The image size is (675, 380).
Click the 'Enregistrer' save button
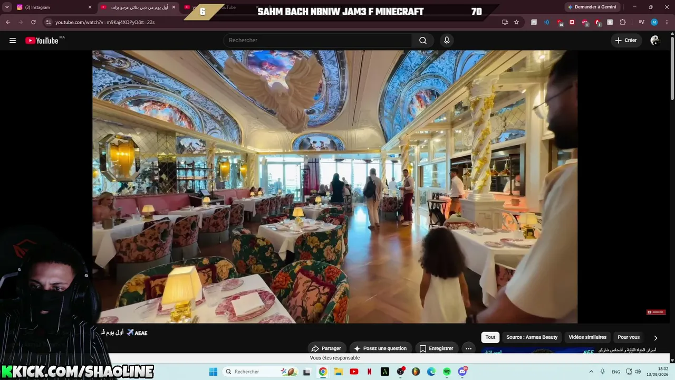click(x=436, y=348)
